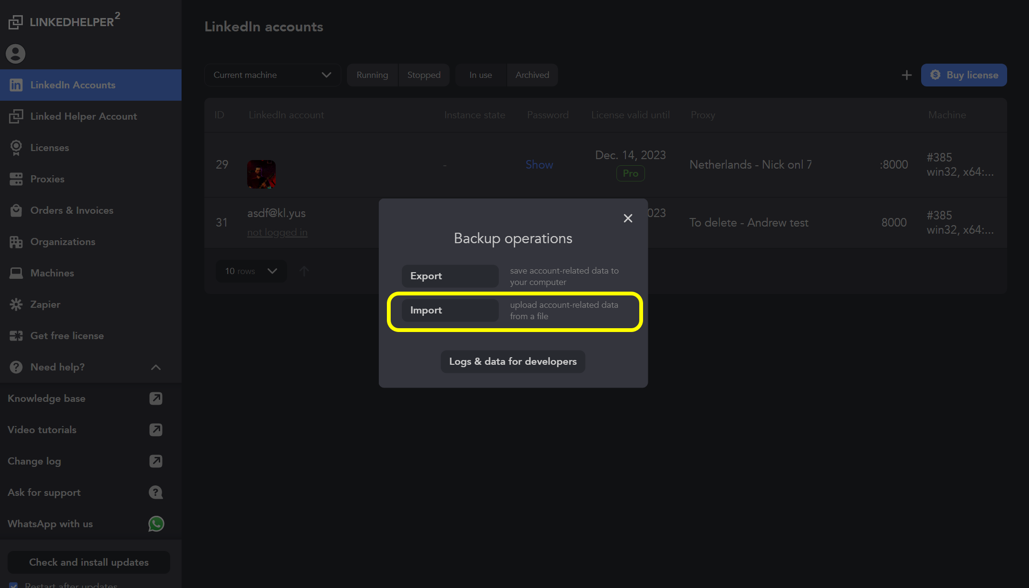Click the LinkedIn Accounts sidebar icon

pos(16,85)
